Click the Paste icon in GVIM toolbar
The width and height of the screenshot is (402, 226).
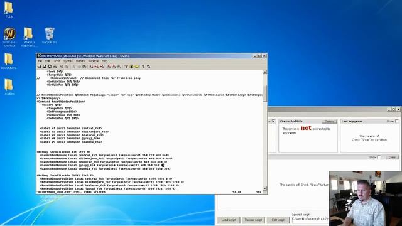tap(84, 67)
